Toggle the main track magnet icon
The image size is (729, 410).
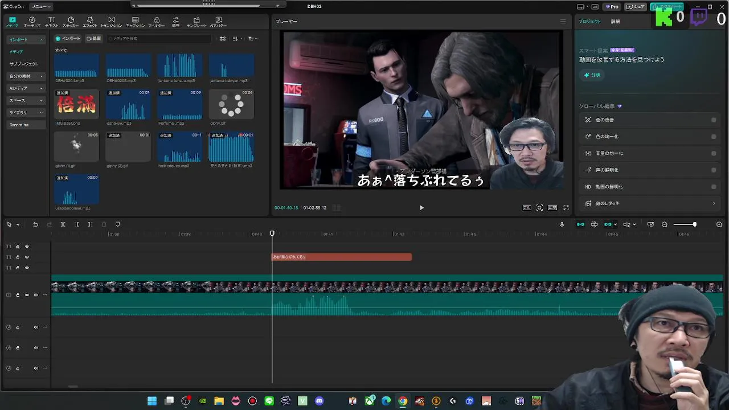click(580, 224)
